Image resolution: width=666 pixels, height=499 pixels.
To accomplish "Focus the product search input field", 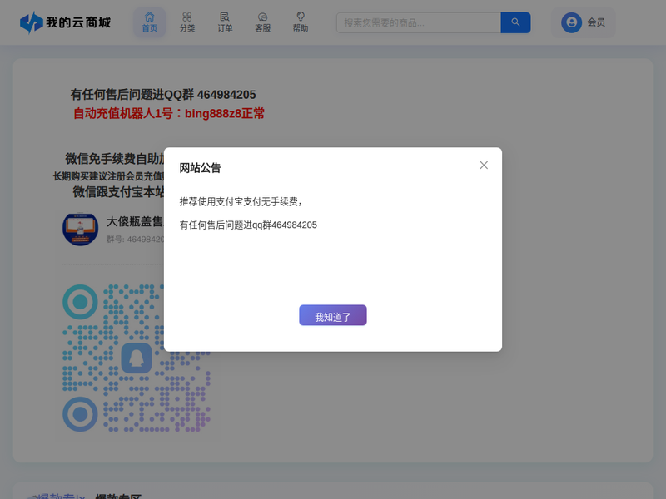I will (x=419, y=23).
